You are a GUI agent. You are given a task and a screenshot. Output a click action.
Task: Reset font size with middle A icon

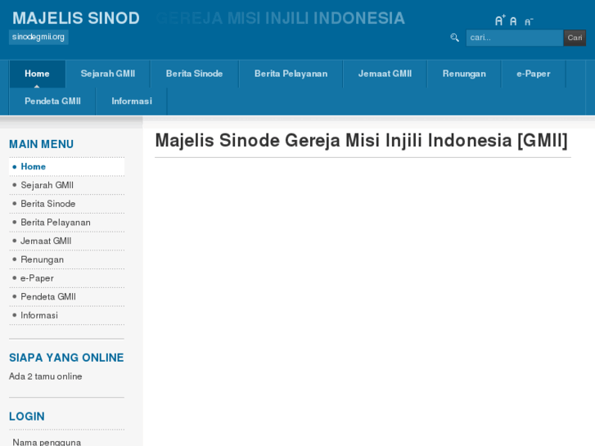tap(513, 21)
